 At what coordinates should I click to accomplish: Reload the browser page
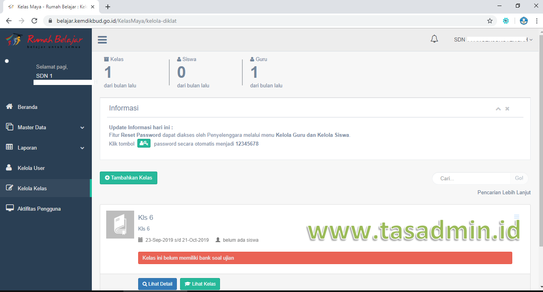(34, 21)
